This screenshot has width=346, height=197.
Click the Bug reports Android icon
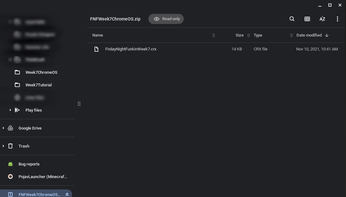pyautogui.click(x=10, y=164)
